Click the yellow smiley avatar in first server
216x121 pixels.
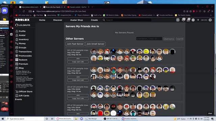tap(146, 51)
